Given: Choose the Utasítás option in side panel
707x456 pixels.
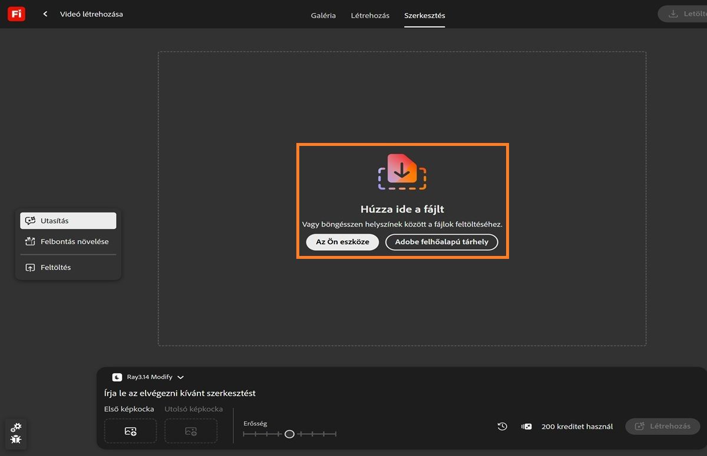Looking at the screenshot, I should (x=68, y=221).
